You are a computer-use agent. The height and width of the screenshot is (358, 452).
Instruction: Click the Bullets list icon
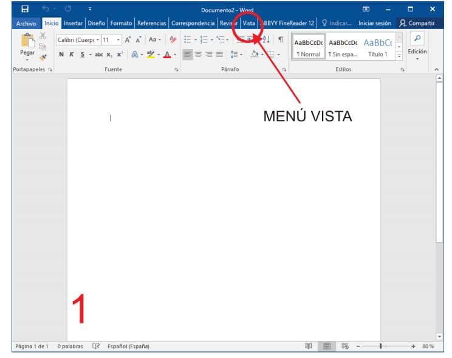(x=188, y=39)
